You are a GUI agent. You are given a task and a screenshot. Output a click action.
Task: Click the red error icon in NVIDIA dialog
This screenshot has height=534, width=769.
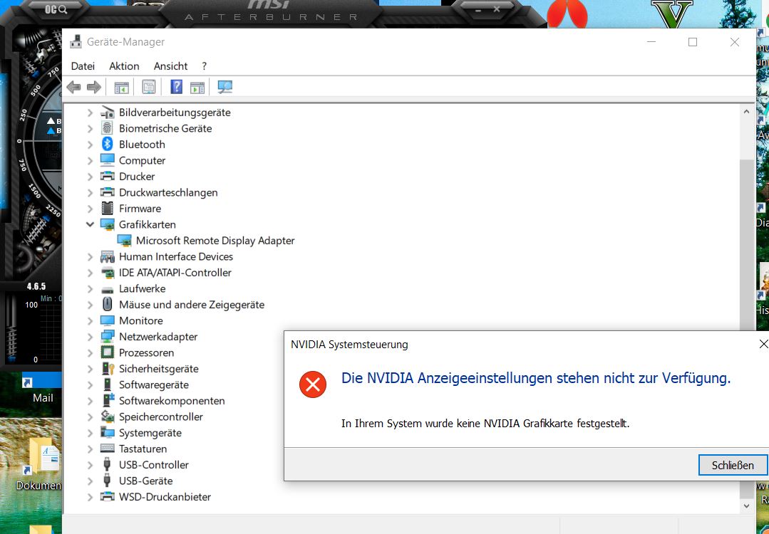pyautogui.click(x=313, y=384)
